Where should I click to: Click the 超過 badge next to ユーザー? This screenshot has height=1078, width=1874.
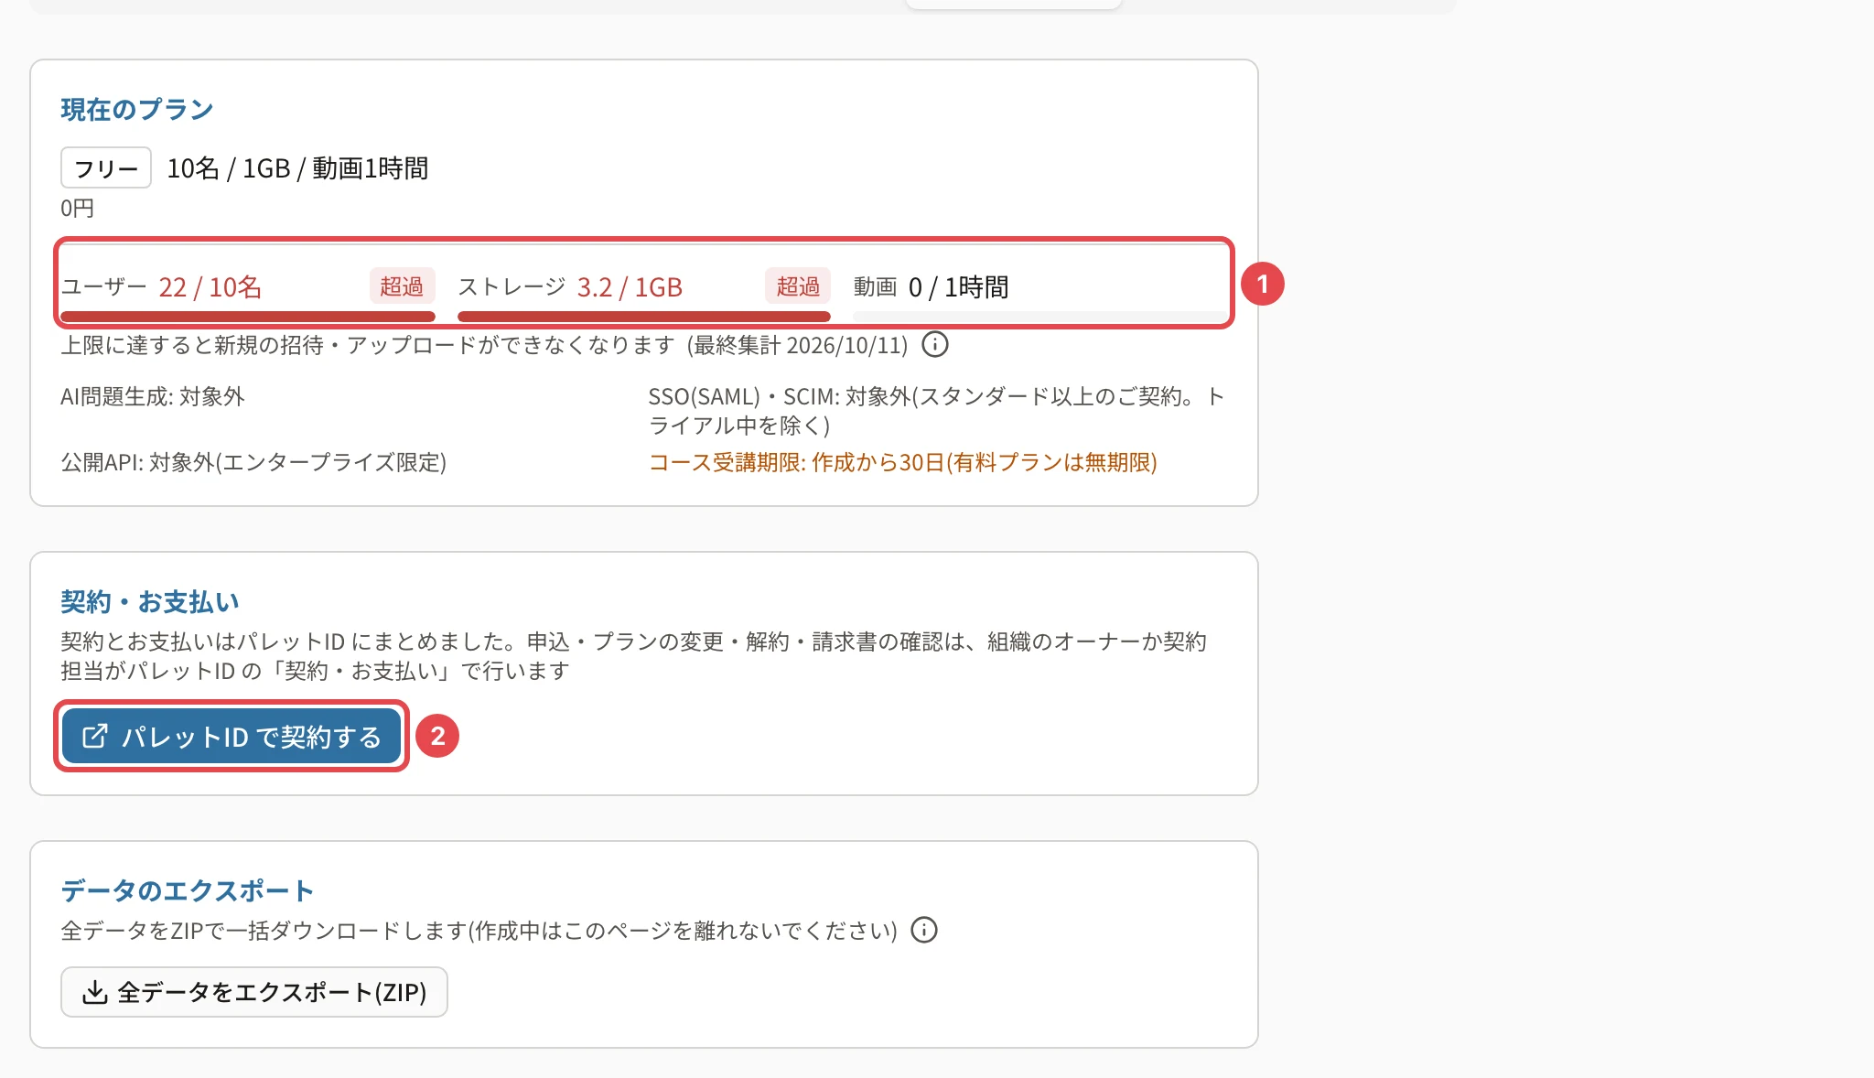(402, 286)
